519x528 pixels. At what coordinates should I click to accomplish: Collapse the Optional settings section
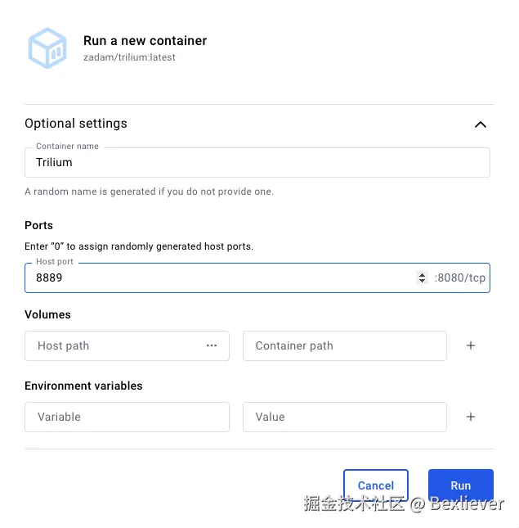(x=481, y=124)
